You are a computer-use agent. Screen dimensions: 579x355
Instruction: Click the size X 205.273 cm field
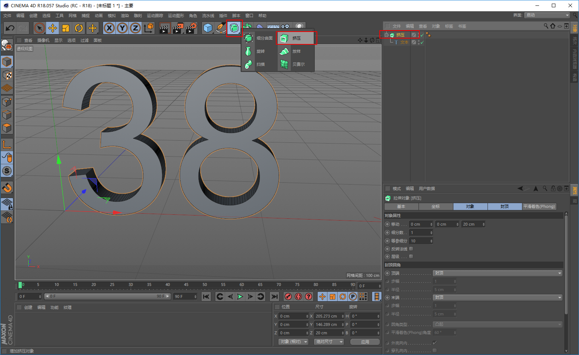(329, 316)
